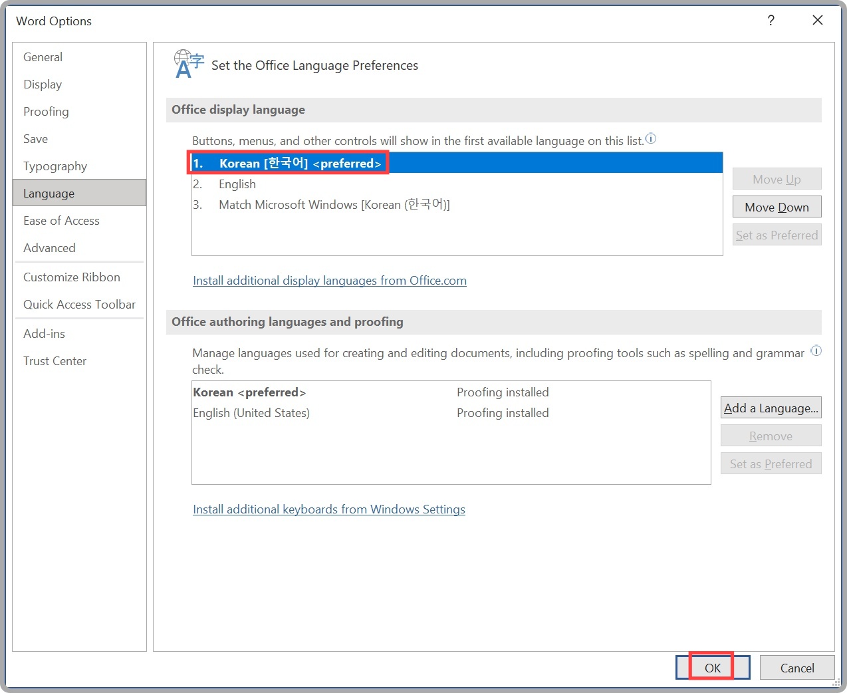
Task: Select English in the display language list
Action: pyautogui.click(x=457, y=184)
